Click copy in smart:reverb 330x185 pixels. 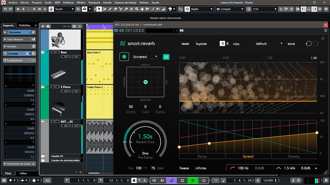click(236, 44)
